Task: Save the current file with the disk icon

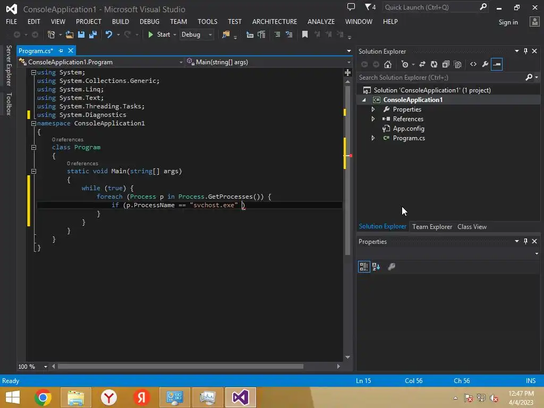Action: click(x=81, y=35)
